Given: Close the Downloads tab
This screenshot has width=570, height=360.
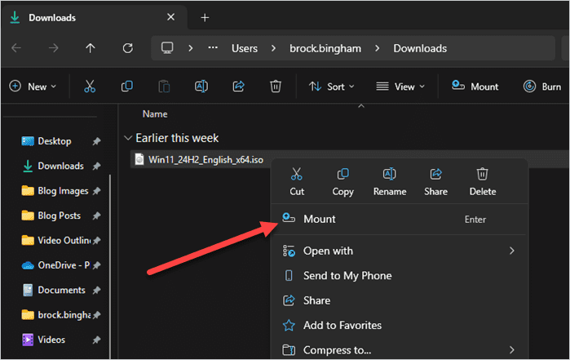Looking at the screenshot, I should pos(170,17).
